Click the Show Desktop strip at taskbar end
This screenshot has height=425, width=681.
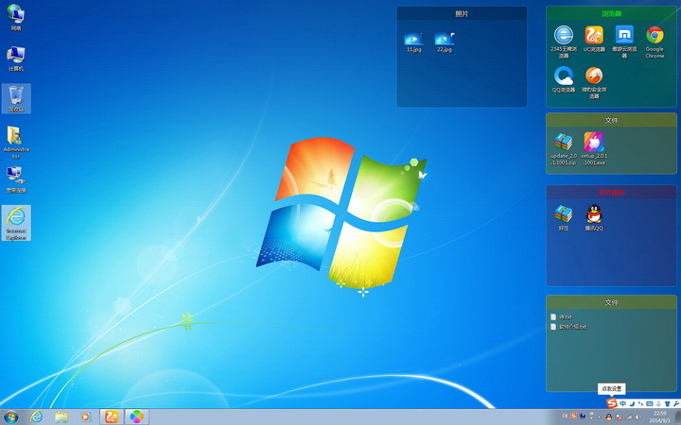[x=678, y=417]
